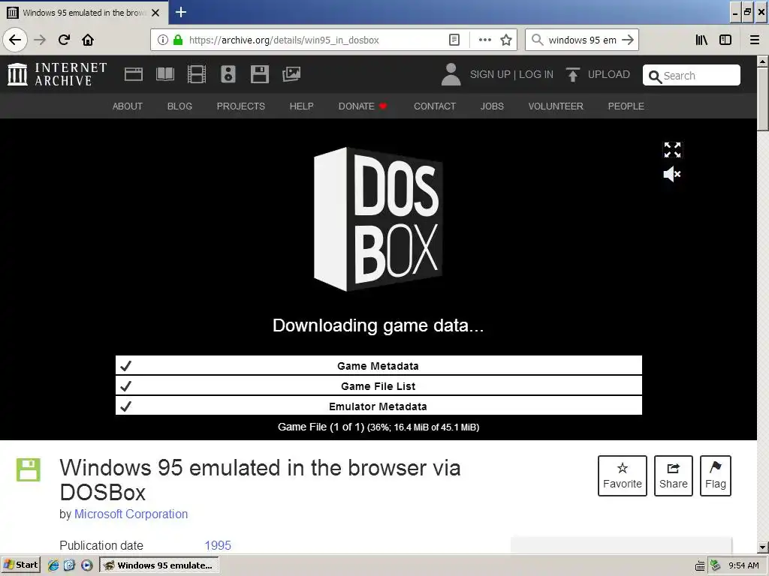Click the forward navigation arrow
The image size is (769, 576).
(40, 40)
